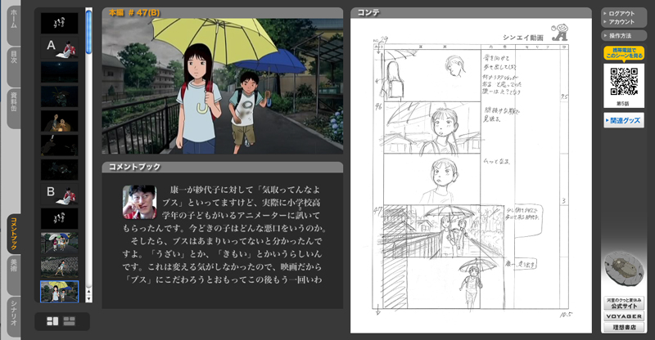Screen dimensions: 655x340
Task: Click the fossil stone image
Action: (624, 271)
